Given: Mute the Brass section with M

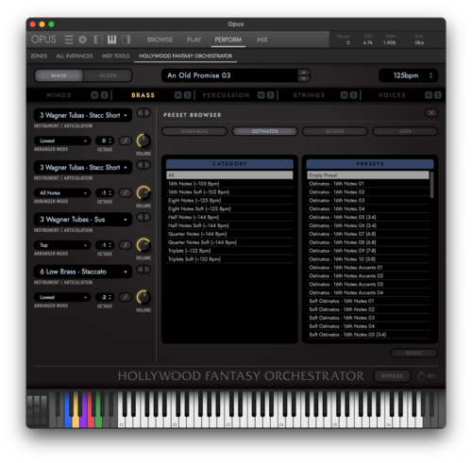Looking at the screenshot, I should click(178, 95).
